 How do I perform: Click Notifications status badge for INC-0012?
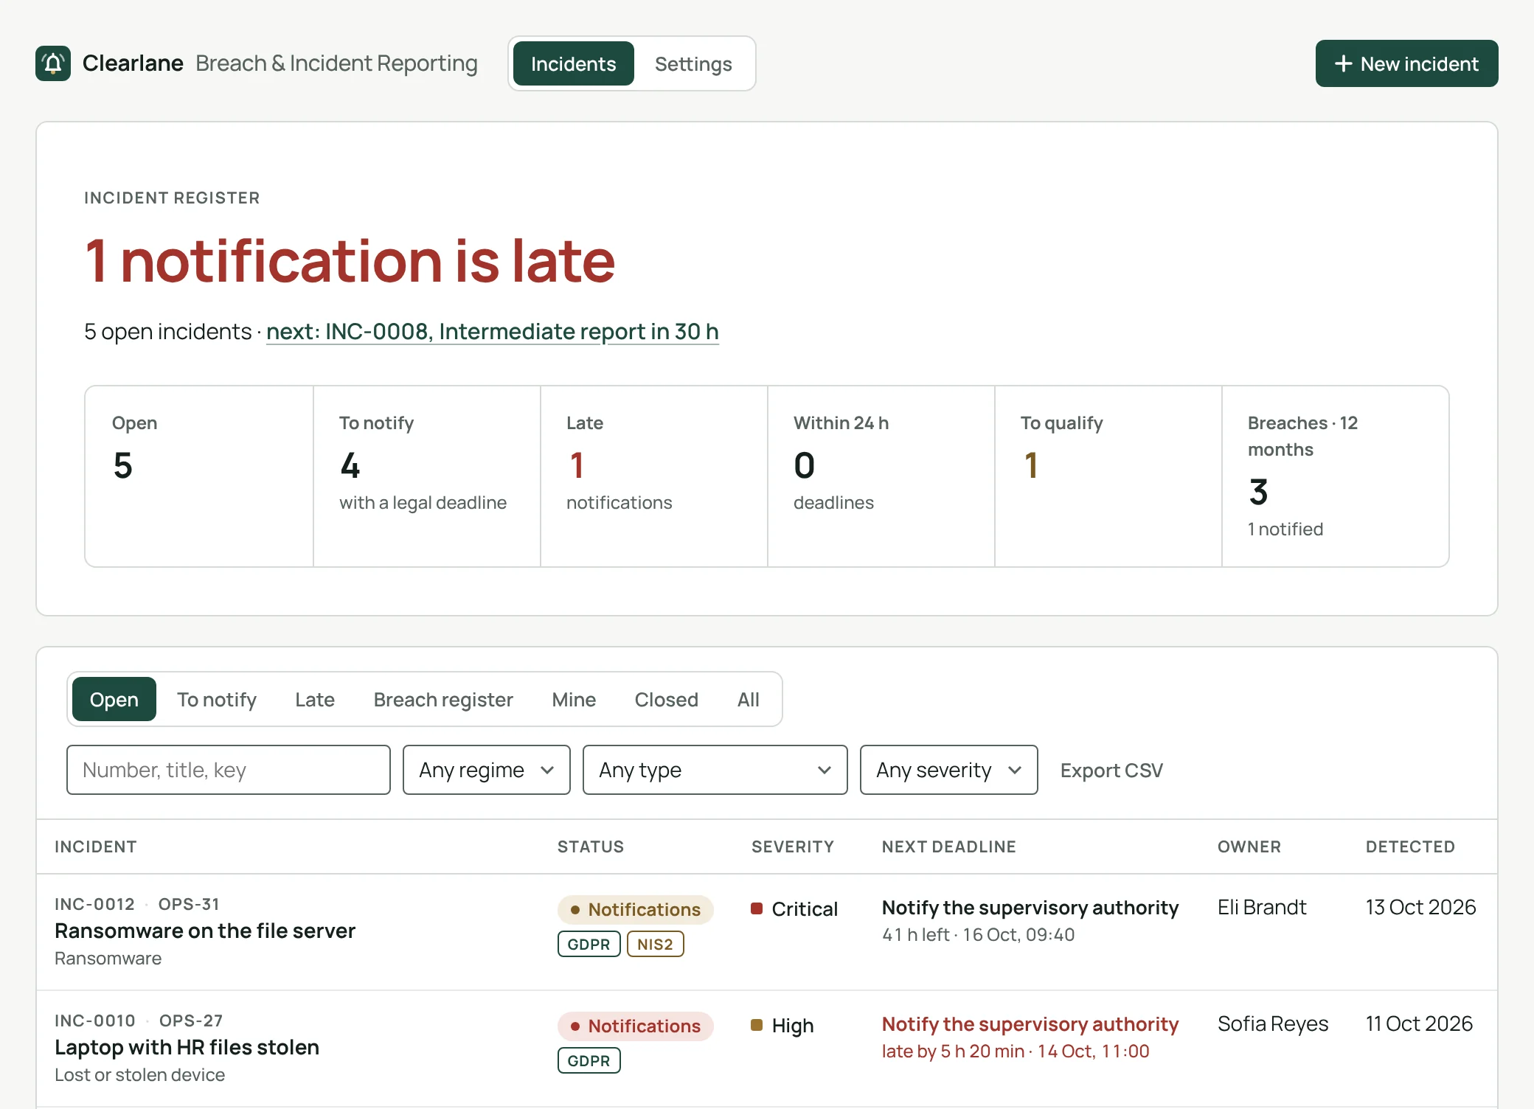636,909
